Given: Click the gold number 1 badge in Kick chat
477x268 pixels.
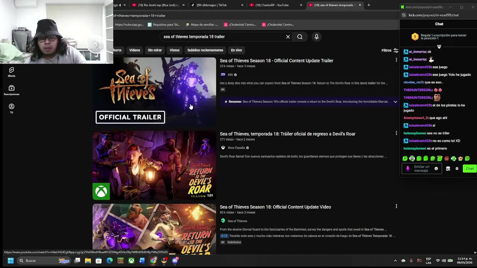Looking at the screenshot, I should point(415,36).
